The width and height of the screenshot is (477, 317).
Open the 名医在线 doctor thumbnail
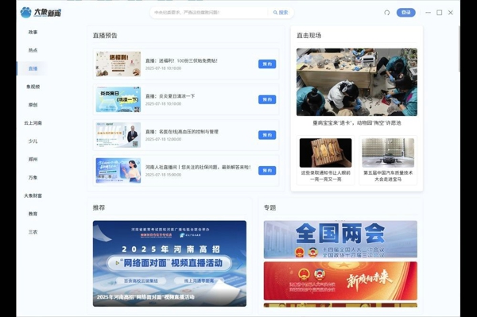tap(118, 135)
